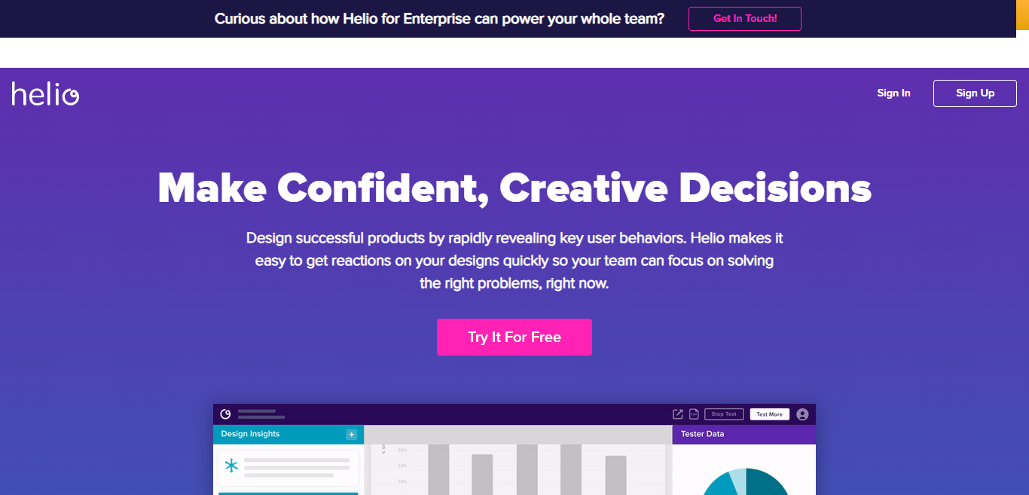Select the Tester Data panel header
The width and height of the screenshot is (1029, 495).
pyautogui.click(x=744, y=434)
